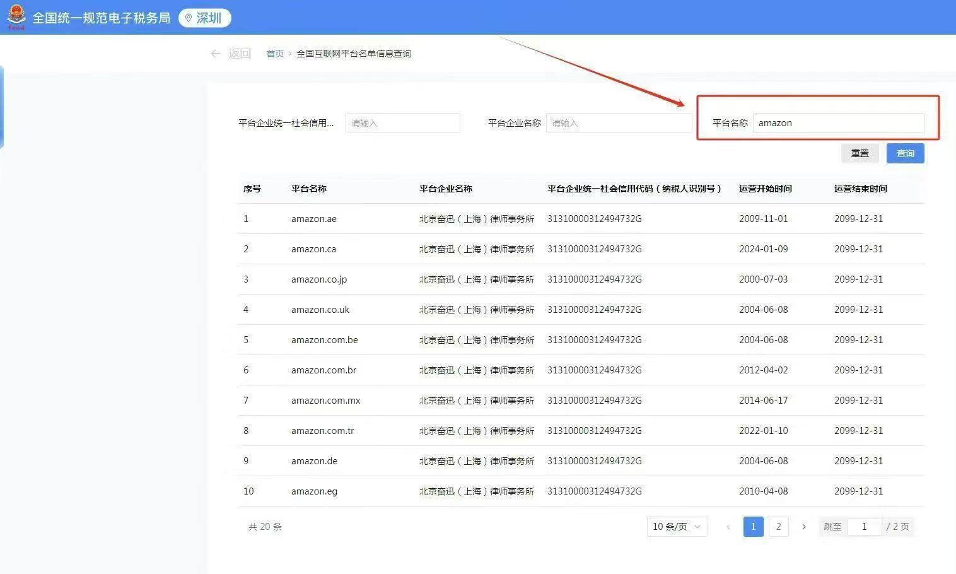
Task: Select the amazon.com.tr platform name cell
Action: (323, 431)
